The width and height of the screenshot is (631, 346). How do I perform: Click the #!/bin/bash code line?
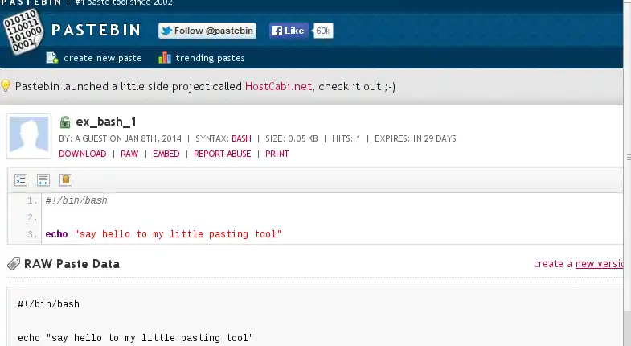click(x=76, y=200)
